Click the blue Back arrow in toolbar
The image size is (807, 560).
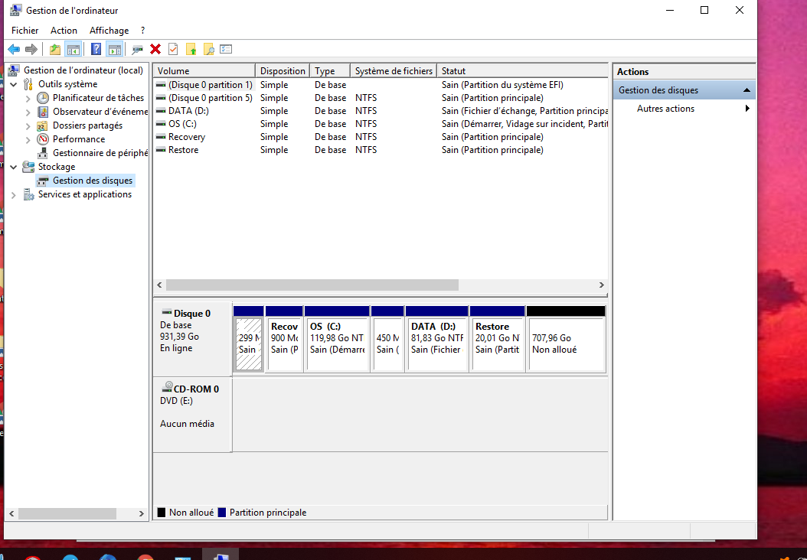pos(14,50)
